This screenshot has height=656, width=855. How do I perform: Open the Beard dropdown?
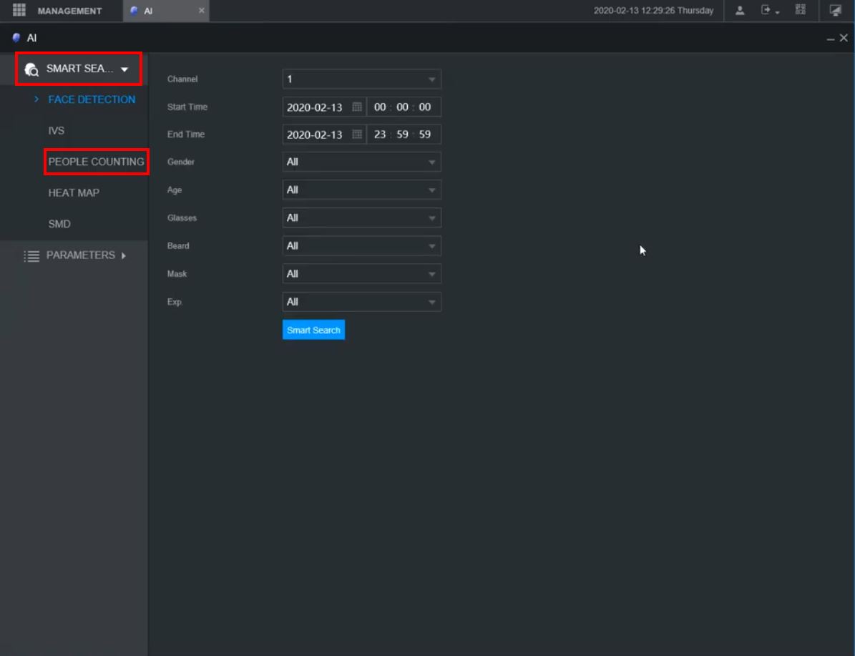point(361,246)
